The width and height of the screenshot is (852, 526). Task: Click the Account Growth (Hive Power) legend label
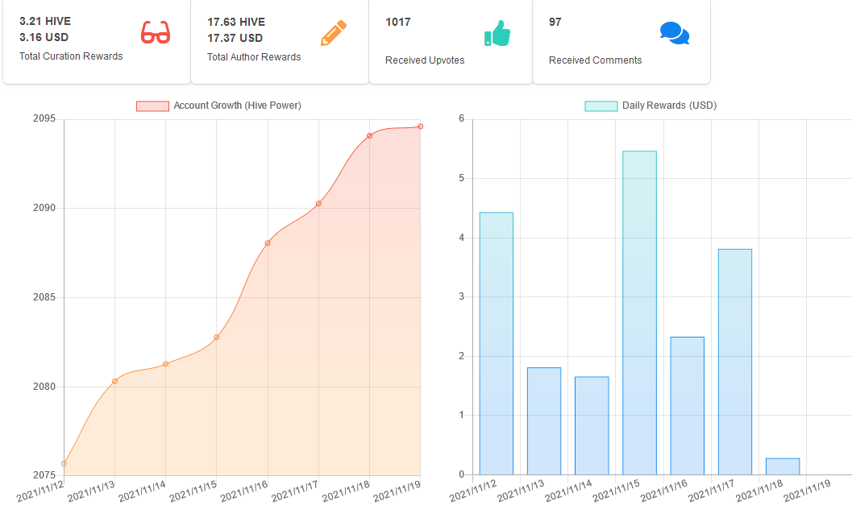238,106
